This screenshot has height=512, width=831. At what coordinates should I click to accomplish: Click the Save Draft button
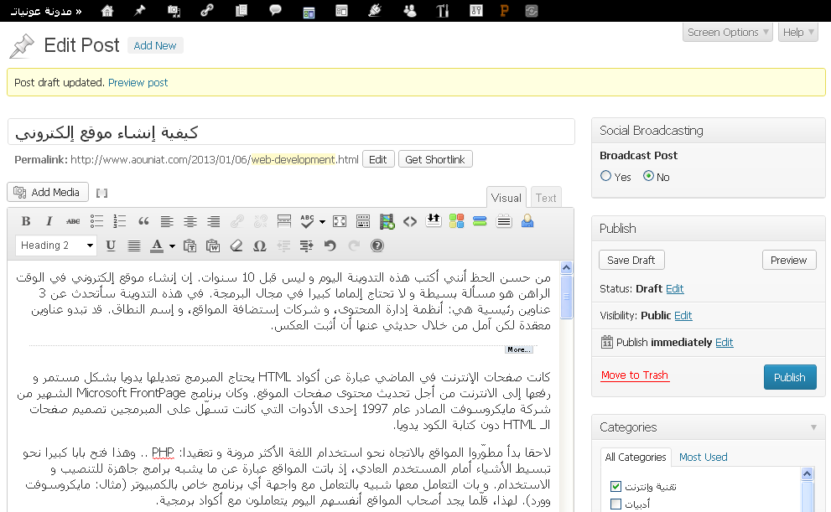tap(631, 260)
